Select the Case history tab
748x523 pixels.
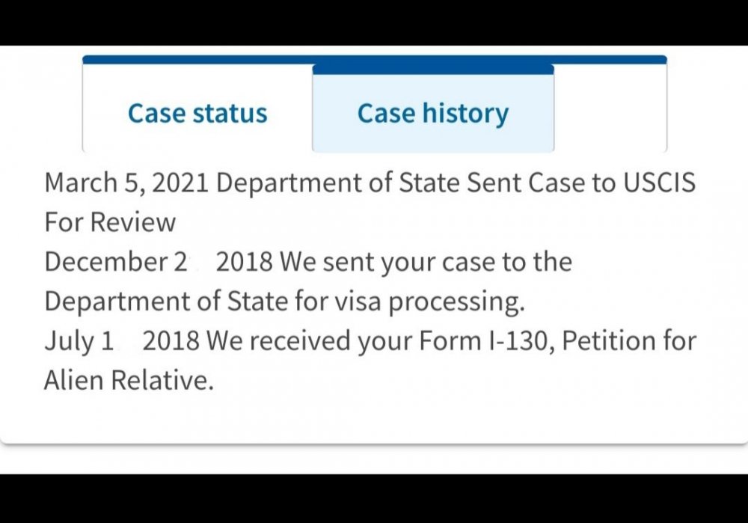tap(432, 114)
